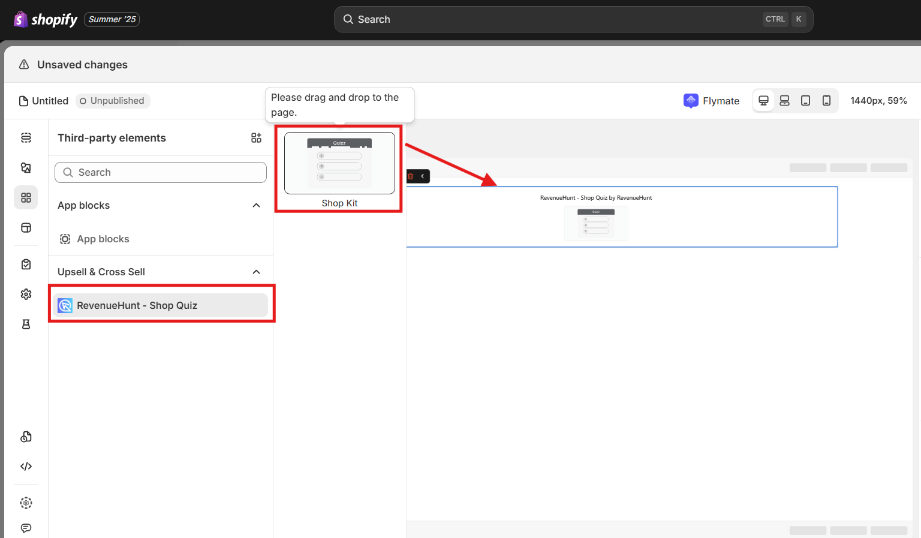Click the Shop Kit thumbnail

click(339, 164)
